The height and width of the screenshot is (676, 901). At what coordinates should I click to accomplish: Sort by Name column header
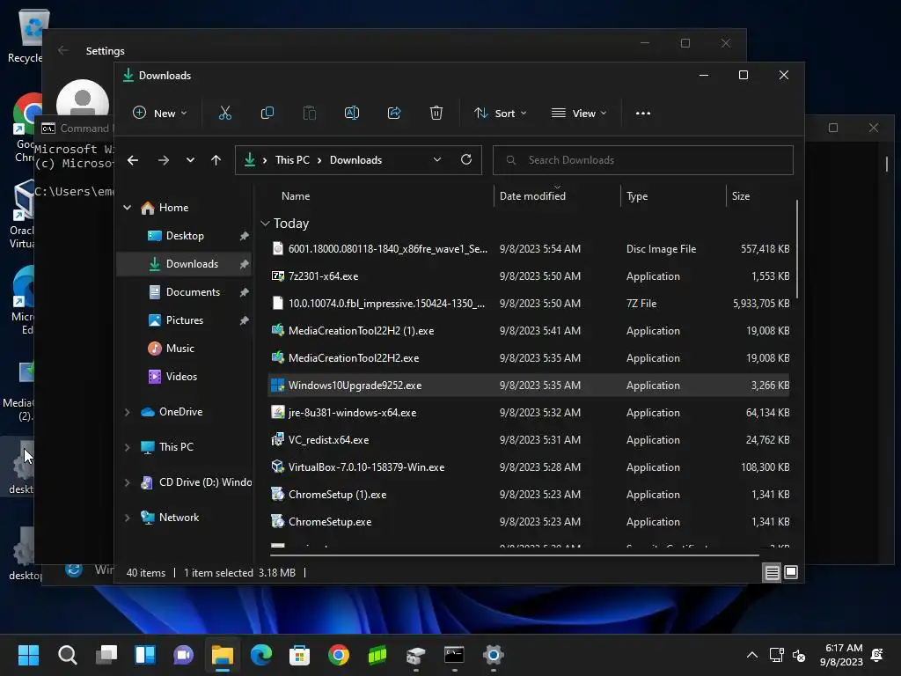point(296,196)
